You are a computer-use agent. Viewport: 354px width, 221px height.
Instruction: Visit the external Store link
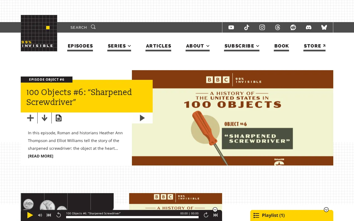314,46
